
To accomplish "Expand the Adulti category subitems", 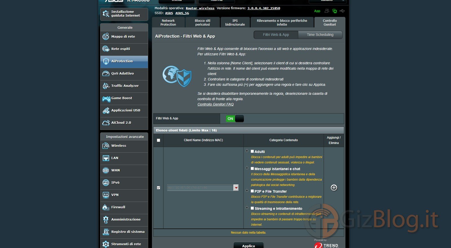I will click(247, 151).
